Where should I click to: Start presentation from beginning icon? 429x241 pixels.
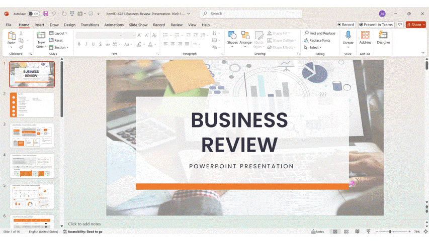72,14
